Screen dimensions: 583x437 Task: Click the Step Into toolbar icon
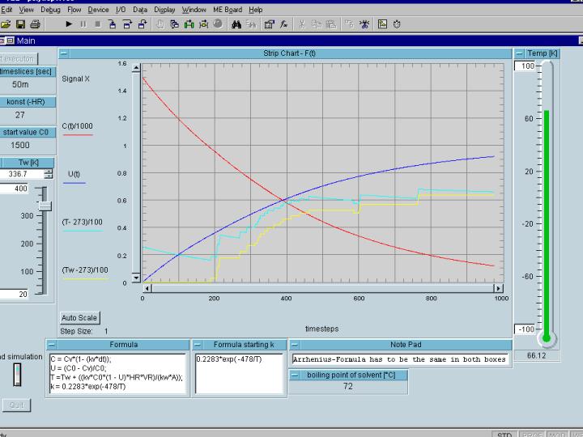pyautogui.click(x=113, y=24)
